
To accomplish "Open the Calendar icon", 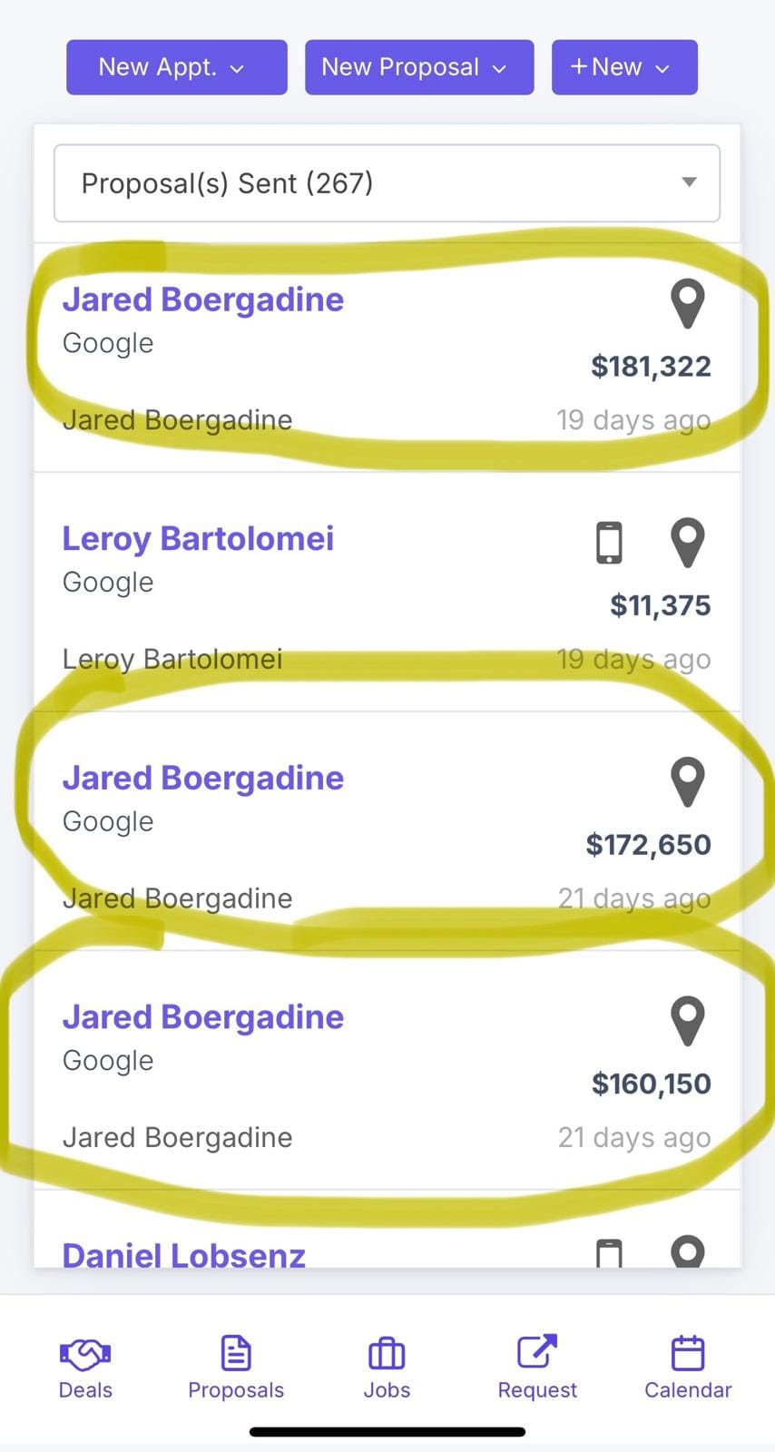I will (688, 1353).
